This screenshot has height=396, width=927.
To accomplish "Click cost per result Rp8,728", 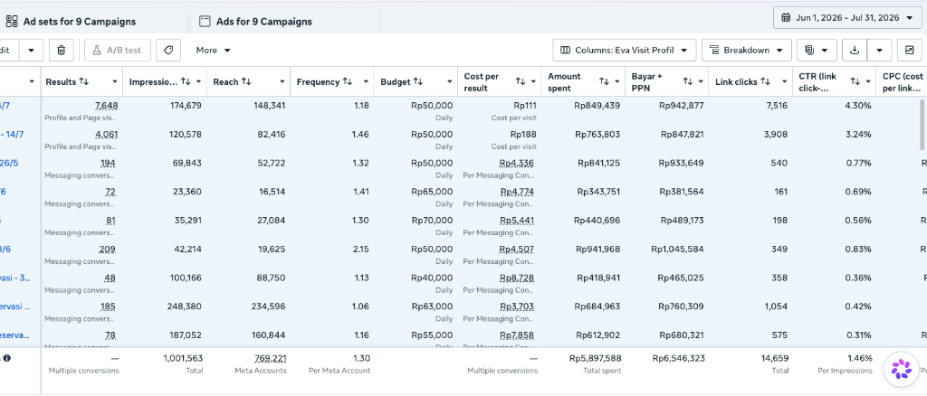I will 517,278.
